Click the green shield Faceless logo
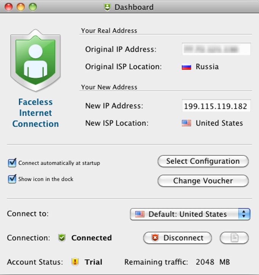Screen dimensions: 259x275 coord(35,60)
